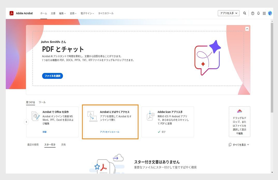
Task: Open the アプリを入手 dropdown
Action: coord(228,13)
